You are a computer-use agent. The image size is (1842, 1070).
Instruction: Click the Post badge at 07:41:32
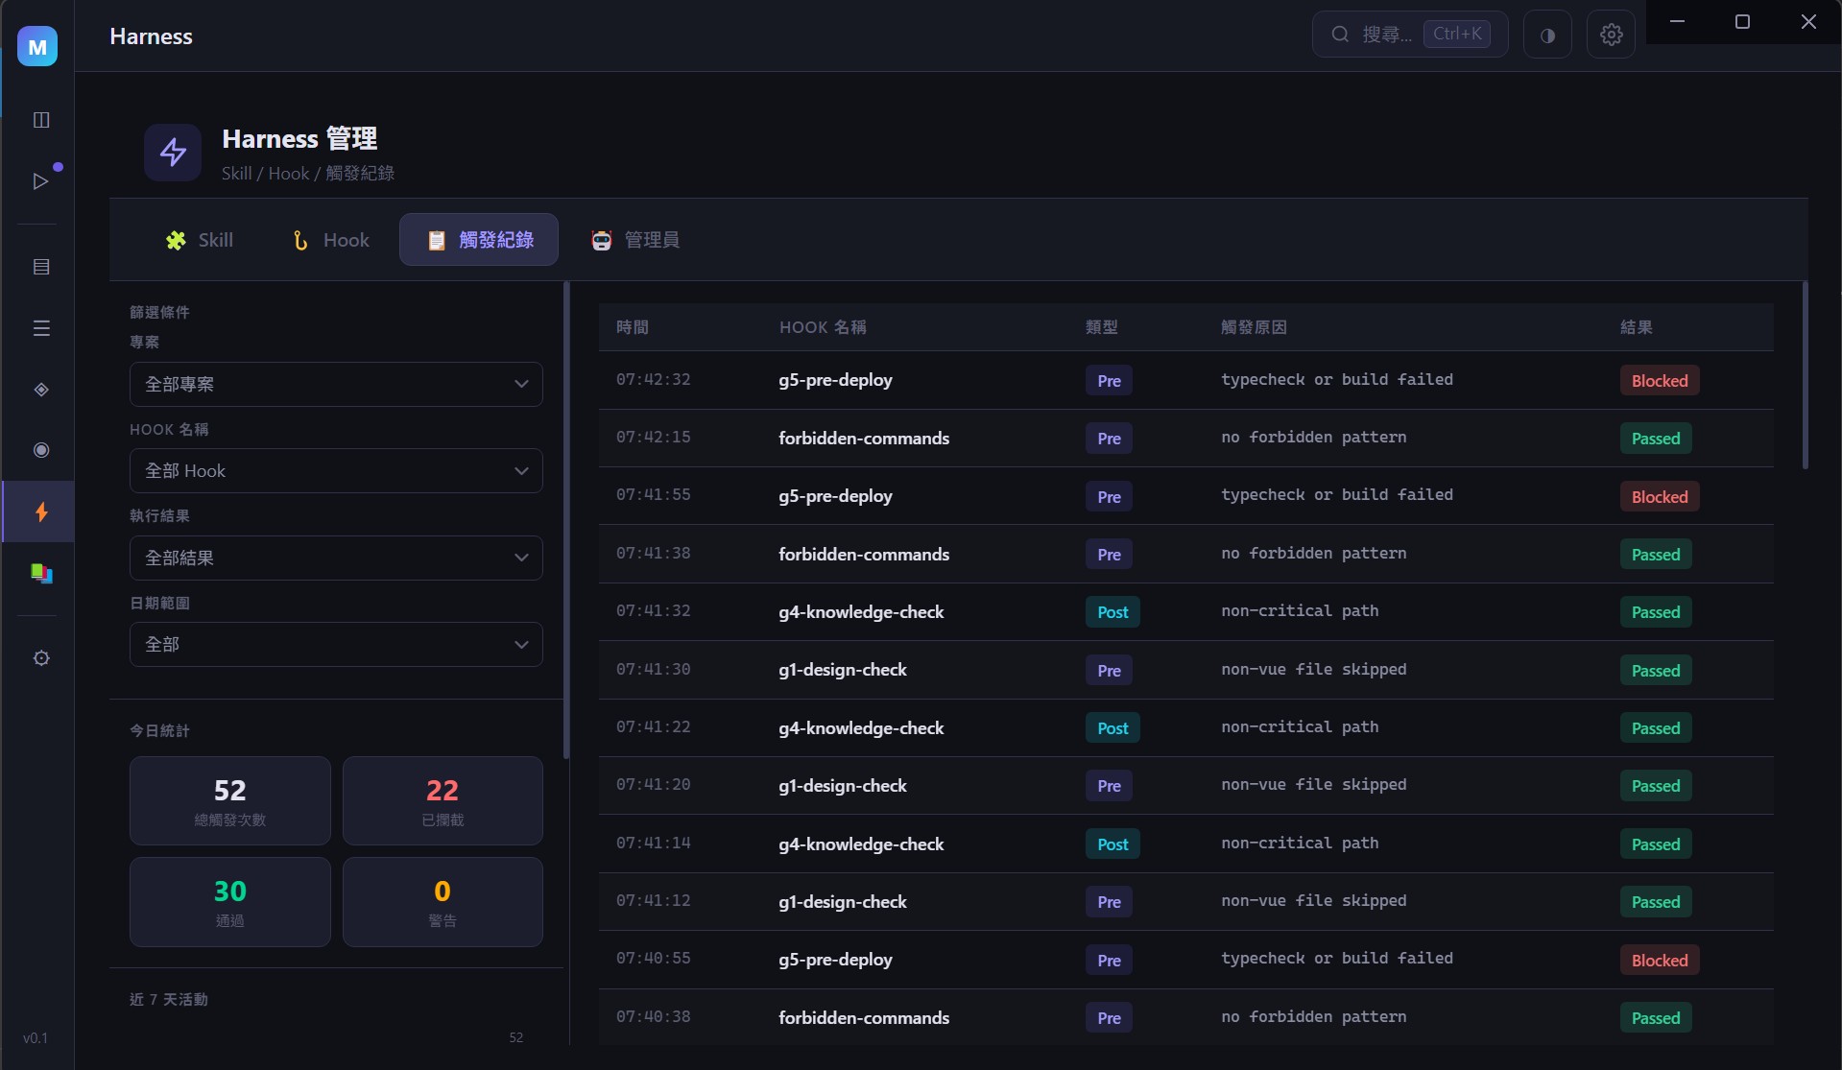[1112, 612]
